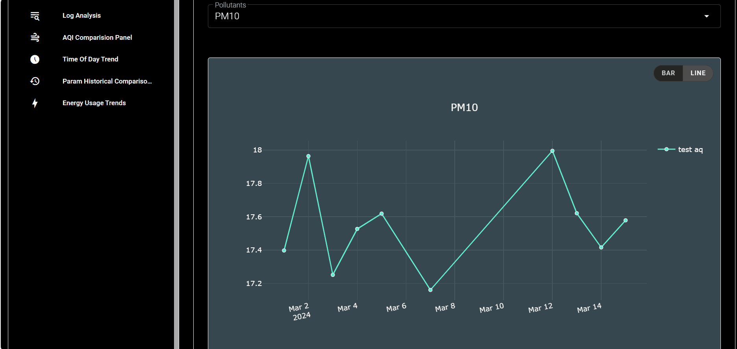Switch chart to LINE view
Viewport: 737px width, 349px height.
698,73
